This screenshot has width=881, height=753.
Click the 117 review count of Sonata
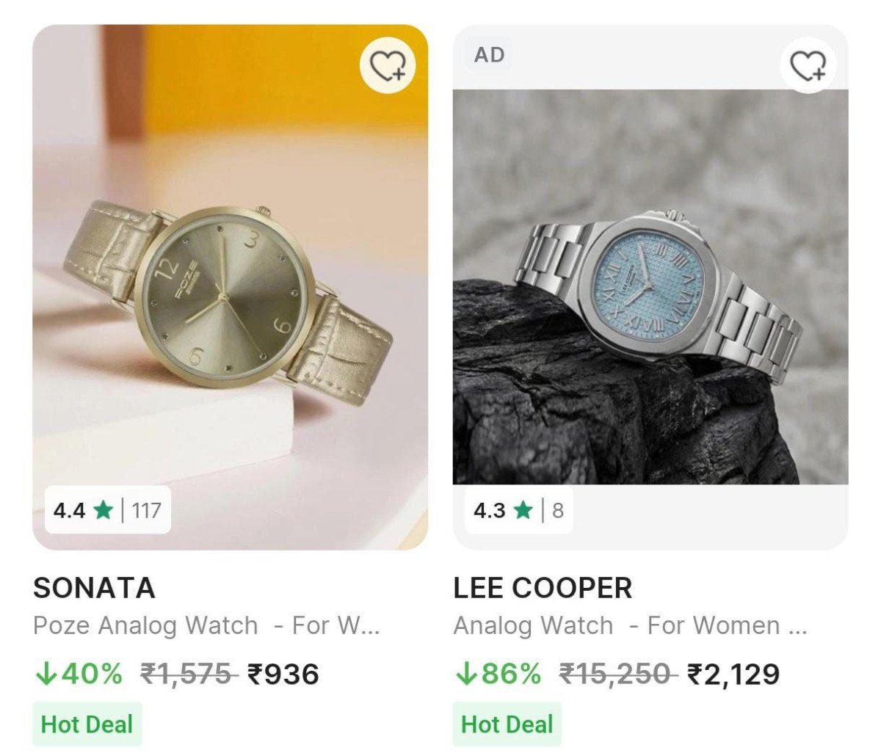coord(146,510)
